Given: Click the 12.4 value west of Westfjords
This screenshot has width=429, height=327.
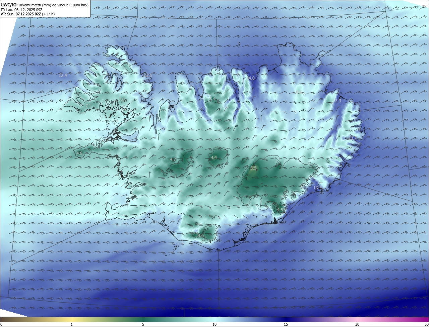Looking at the screenshot, I should pyautogui.click(x=63, y=76).
